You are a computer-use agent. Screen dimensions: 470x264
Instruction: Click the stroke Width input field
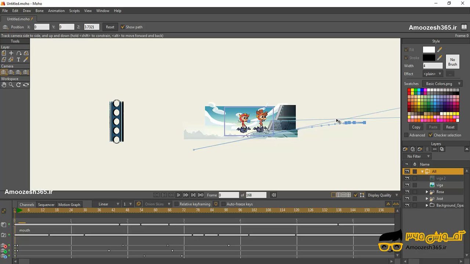tap(433, 66)
